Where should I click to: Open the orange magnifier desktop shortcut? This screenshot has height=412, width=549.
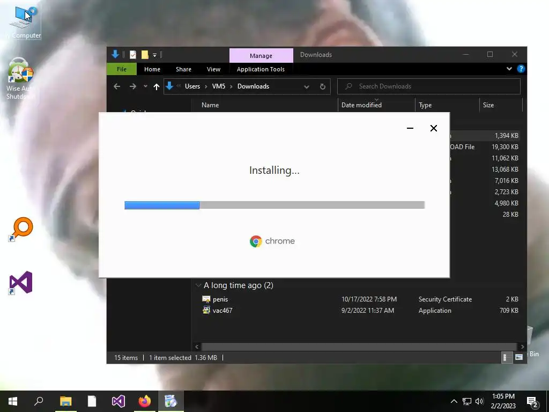(21, 230)
